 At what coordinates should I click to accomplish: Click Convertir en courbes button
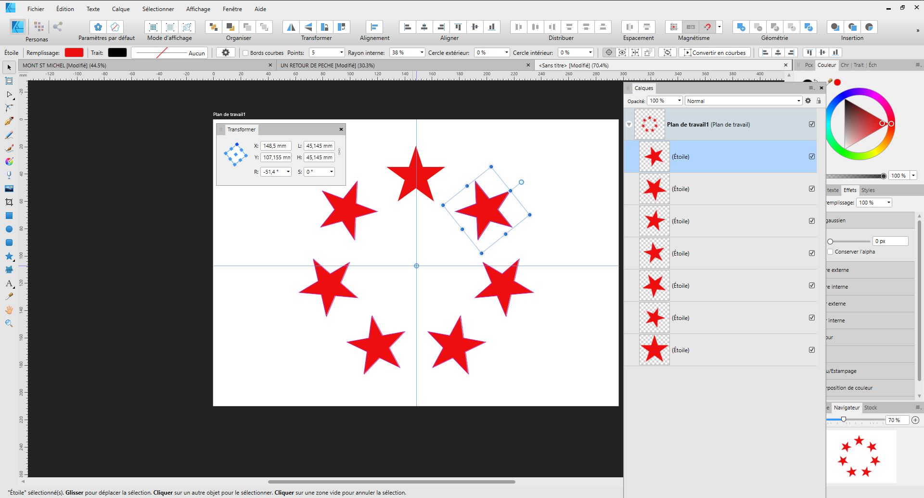click(715, 52)
